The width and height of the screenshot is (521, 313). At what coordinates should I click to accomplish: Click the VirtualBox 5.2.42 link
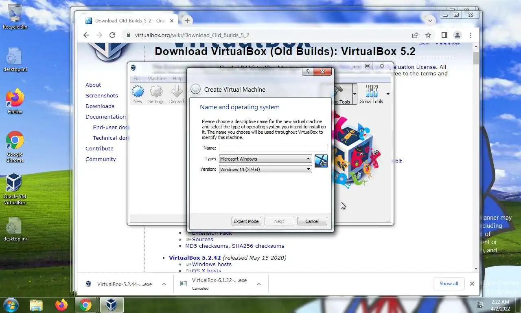point(195,258)
